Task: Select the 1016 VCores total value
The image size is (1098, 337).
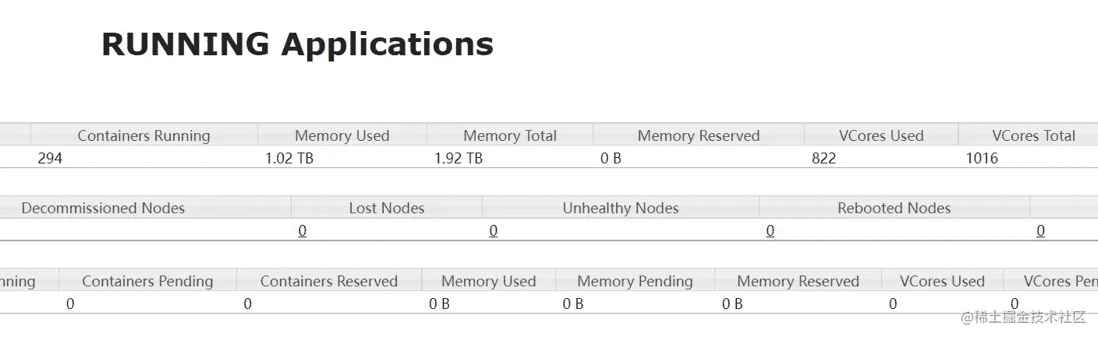Action: pos(982,159)
